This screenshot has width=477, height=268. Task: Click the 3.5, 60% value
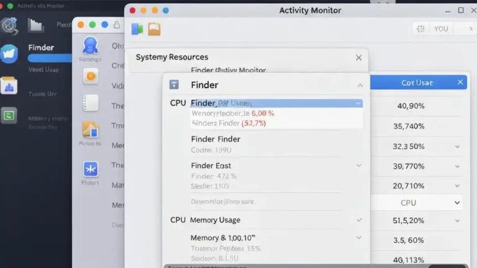(408, 240)
